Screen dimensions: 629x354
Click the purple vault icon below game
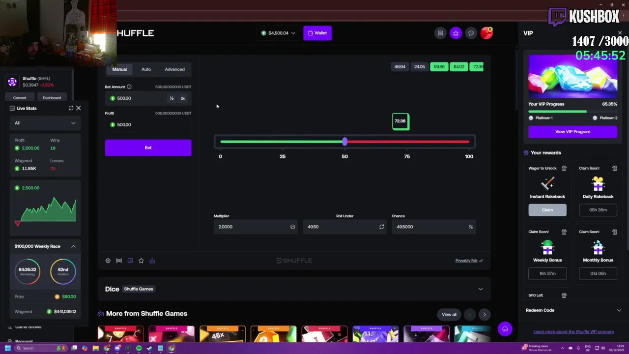click(x=152, y=261)
